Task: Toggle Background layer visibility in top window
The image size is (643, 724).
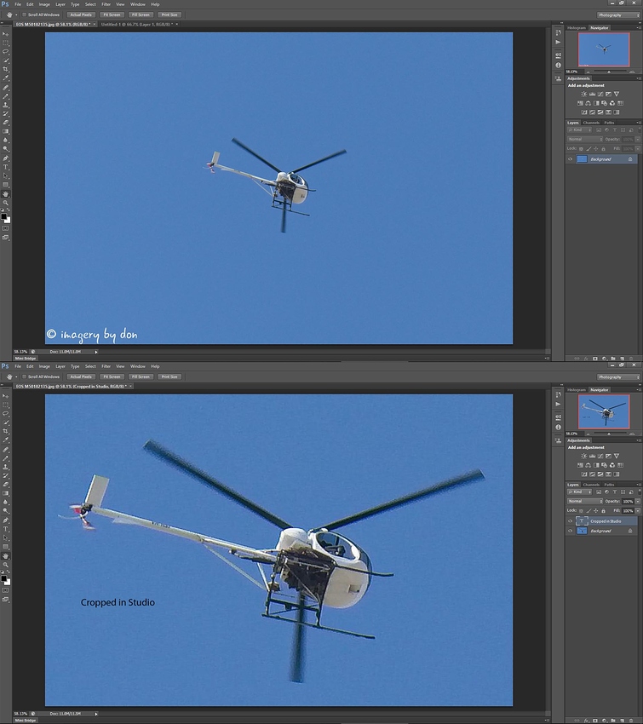Action: click(x=571, y=159)
